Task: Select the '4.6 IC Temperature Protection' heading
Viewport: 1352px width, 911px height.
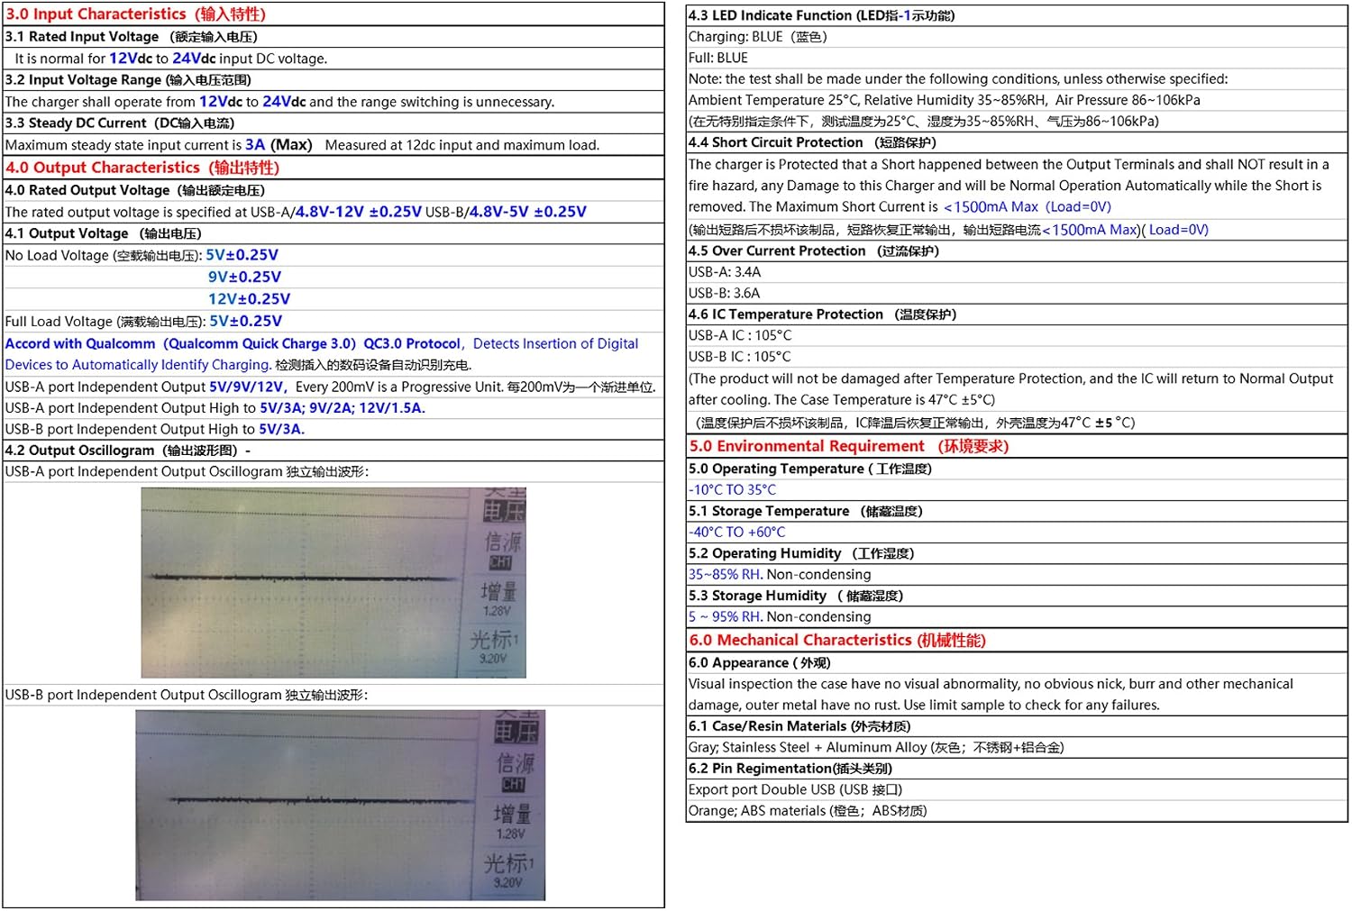Action: 823,314
